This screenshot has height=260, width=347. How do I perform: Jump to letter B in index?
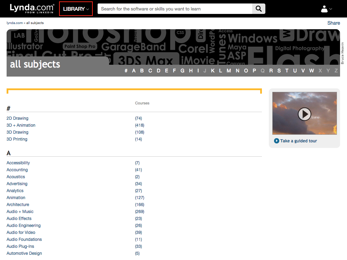(142, 71)
